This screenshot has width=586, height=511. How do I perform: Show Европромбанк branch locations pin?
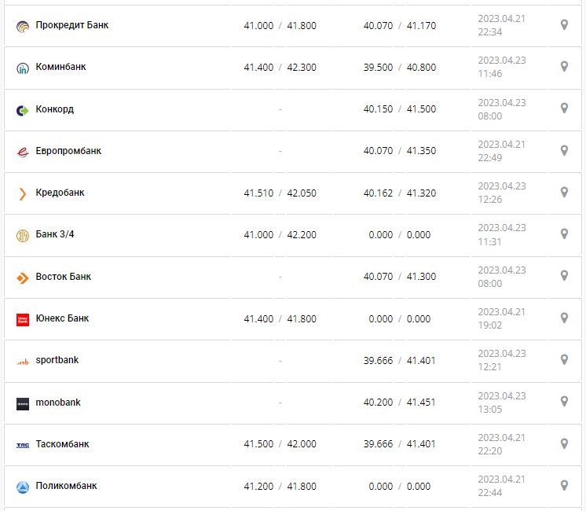pos(564,150)
